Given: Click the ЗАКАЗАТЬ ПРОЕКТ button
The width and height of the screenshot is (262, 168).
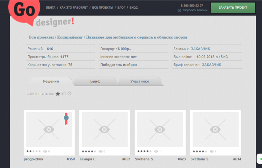Looking at the screenshot, I should coord(233,8).
